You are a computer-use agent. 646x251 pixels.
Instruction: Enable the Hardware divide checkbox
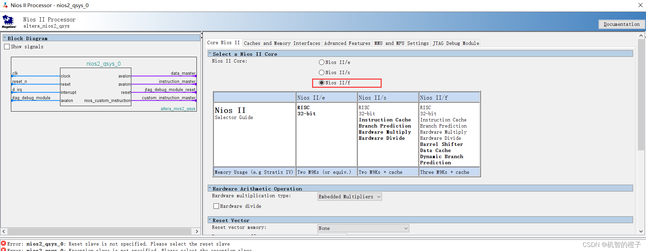pos(216,206)
